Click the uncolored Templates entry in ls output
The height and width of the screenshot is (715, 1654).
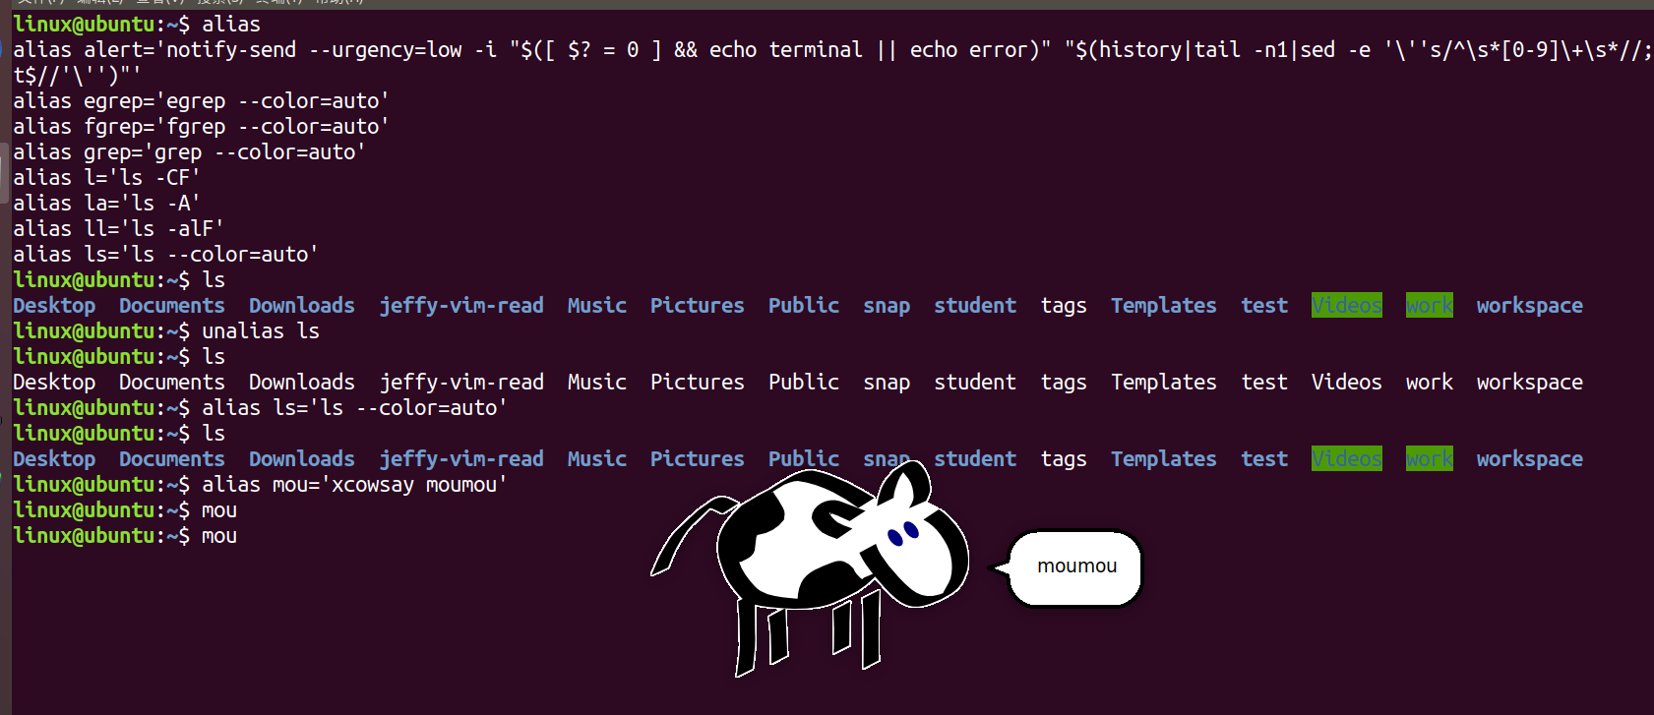click(x=1163, y=382)
